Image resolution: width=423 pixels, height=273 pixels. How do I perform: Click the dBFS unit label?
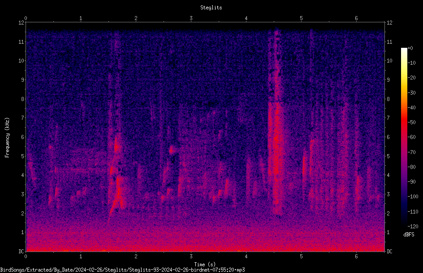pos(409,235)
